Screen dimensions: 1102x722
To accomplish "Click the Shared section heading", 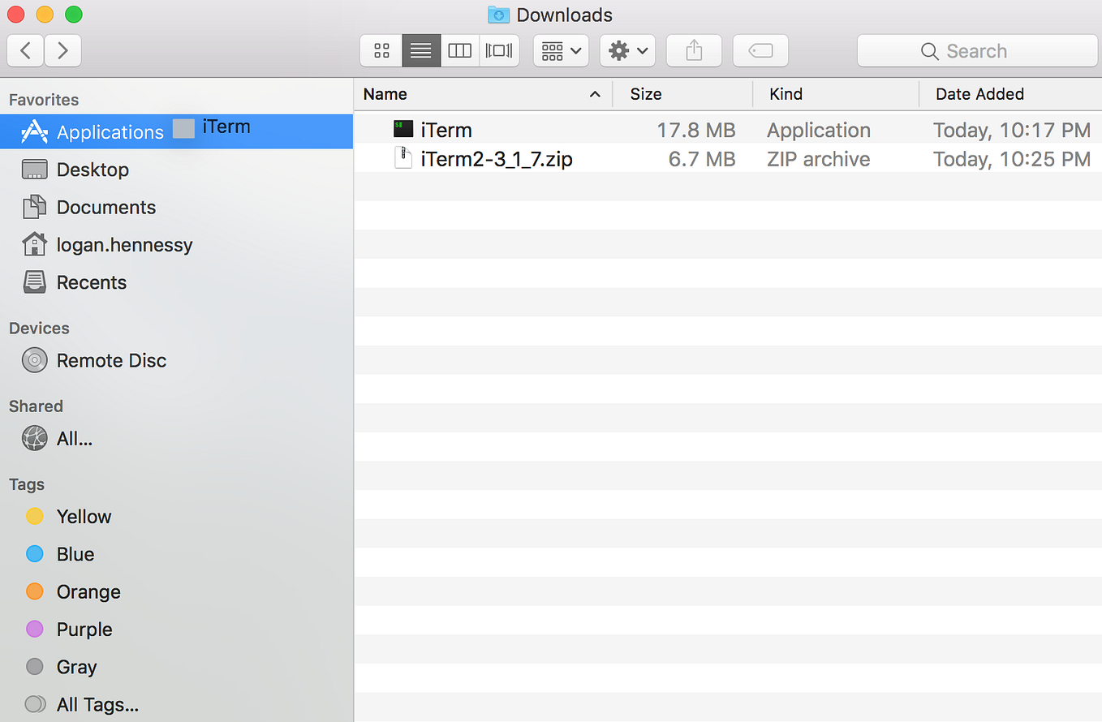I will click(36, 406).
